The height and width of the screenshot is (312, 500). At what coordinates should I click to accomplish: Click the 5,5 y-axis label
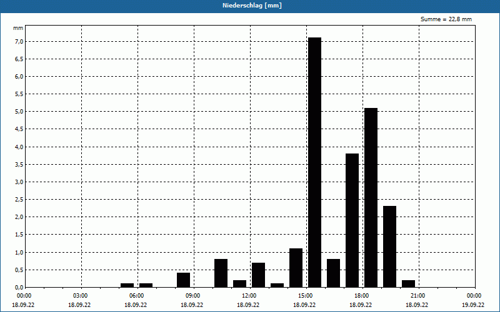click(x=19, y=94)
